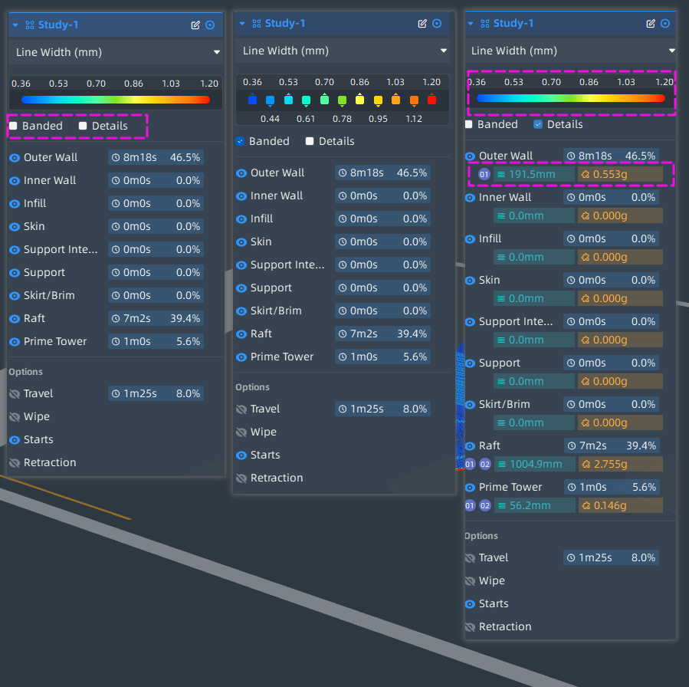
Task: Collapse the left Study-1 panel arrow
Action: point(15,25)
